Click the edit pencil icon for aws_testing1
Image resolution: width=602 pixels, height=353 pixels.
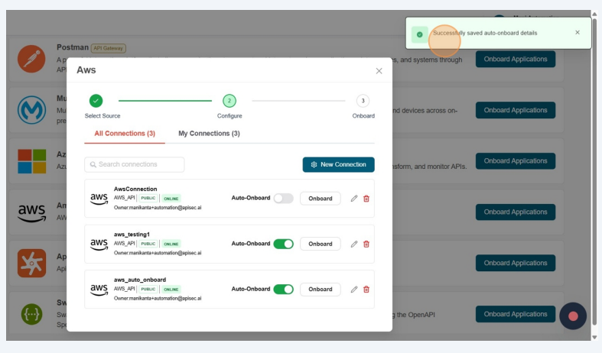[x=354, y=244]
